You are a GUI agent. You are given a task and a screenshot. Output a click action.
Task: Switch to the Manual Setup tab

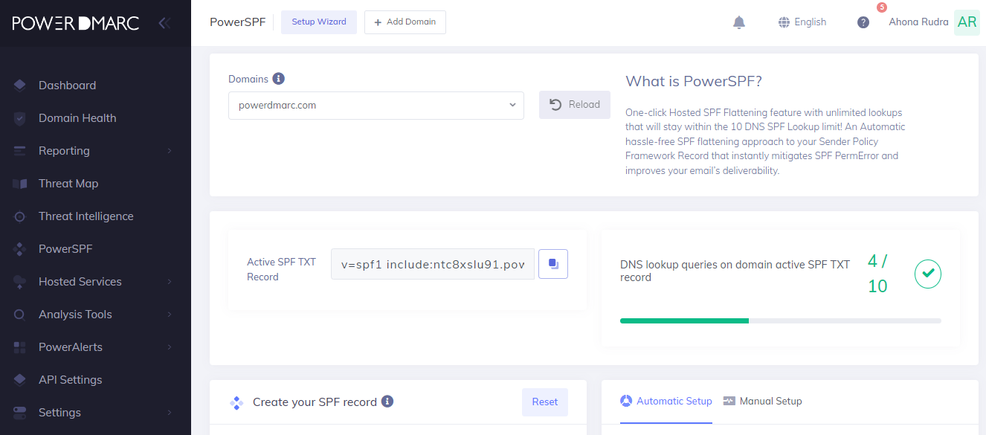(762, 402)
